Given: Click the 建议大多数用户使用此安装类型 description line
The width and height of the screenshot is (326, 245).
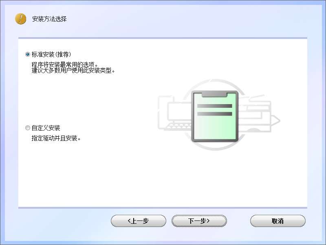Looking at the screenshot, I should (x=73, y=70).
